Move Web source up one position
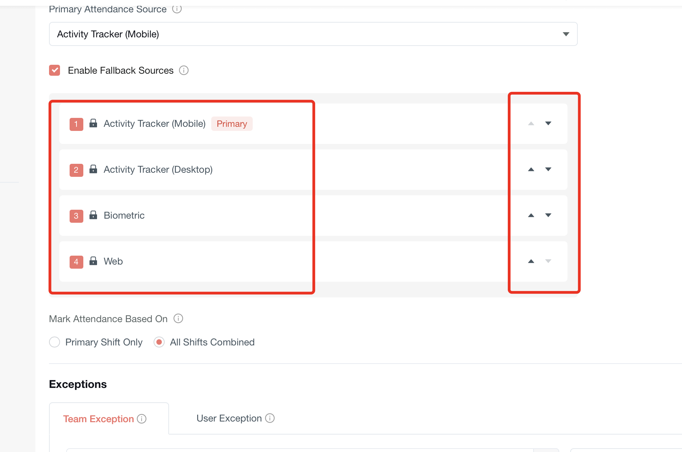Screen dimensions: 682x452 [531, 261]
